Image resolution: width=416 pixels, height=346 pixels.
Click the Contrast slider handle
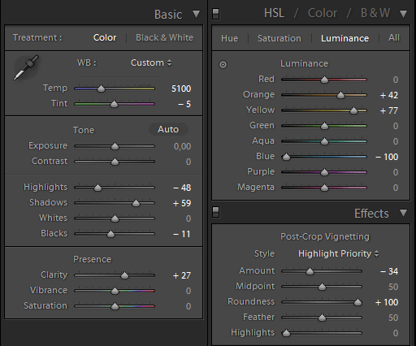115,162
